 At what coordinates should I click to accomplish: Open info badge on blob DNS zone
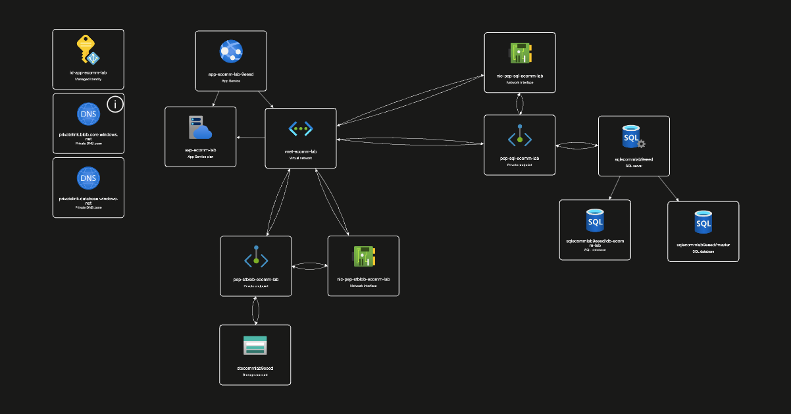coord(115,104)
